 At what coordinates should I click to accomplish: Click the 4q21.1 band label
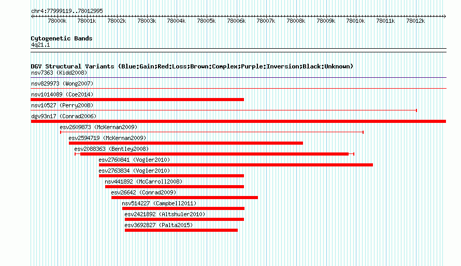tap(40, 45)
